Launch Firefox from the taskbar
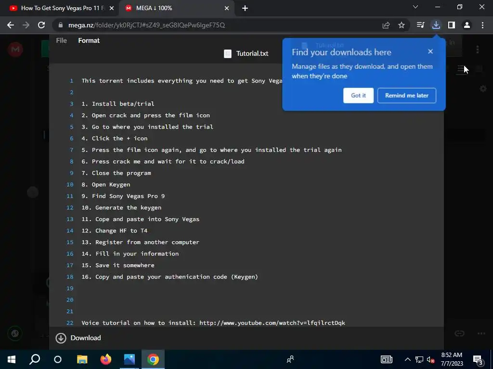 [105, 359]
